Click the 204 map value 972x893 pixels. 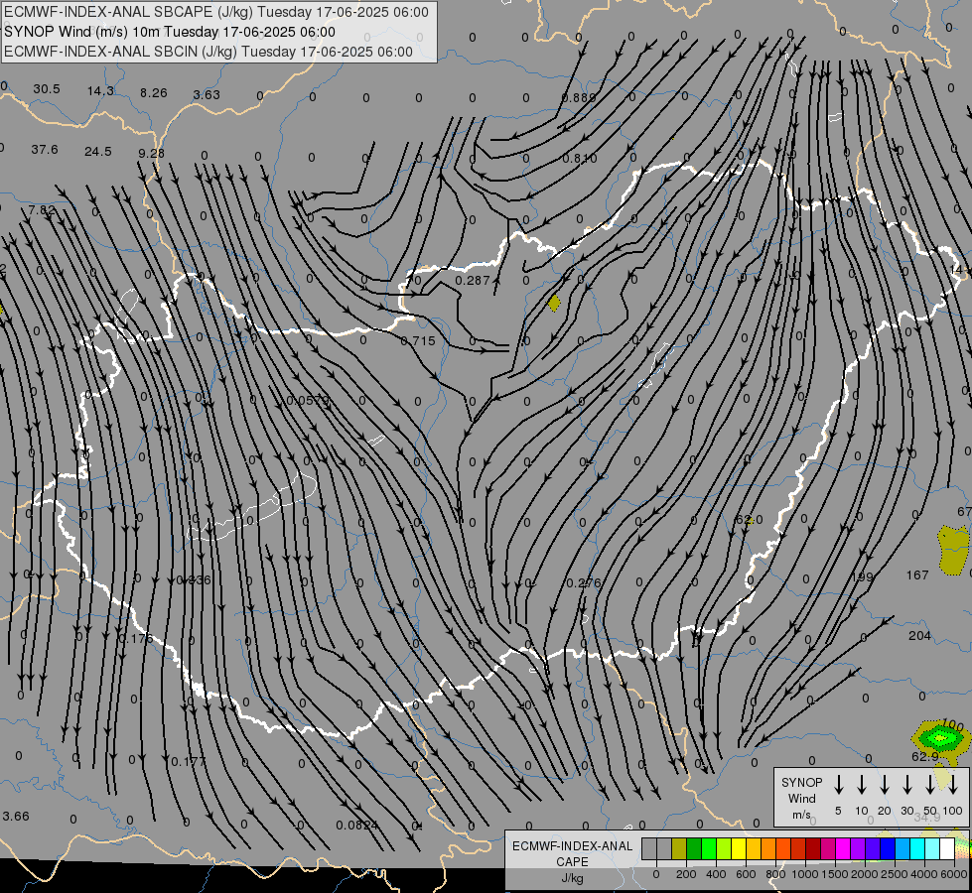920,636
